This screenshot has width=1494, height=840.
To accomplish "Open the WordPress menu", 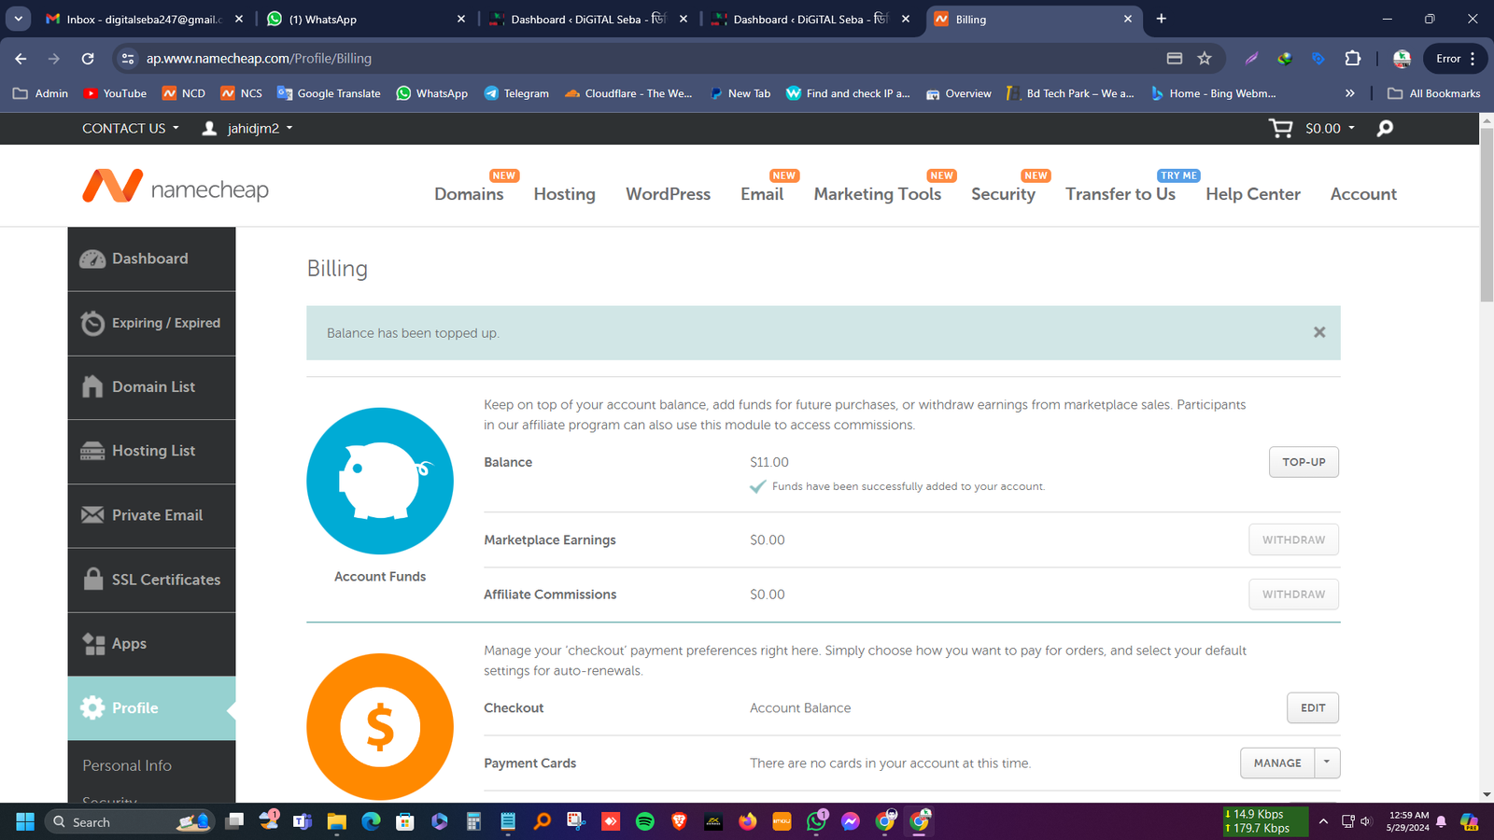I will (x=668, y=194).
